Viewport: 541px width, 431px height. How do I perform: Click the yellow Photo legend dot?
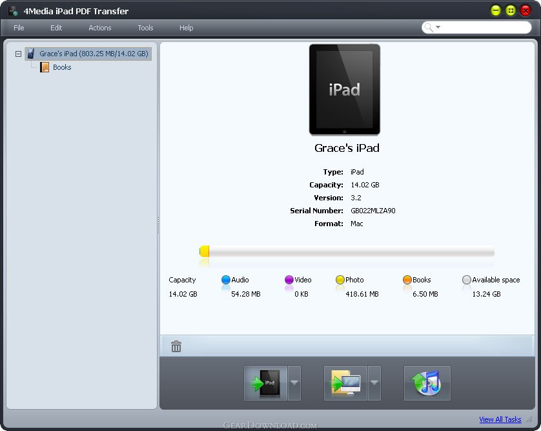(x=340, y=280)
